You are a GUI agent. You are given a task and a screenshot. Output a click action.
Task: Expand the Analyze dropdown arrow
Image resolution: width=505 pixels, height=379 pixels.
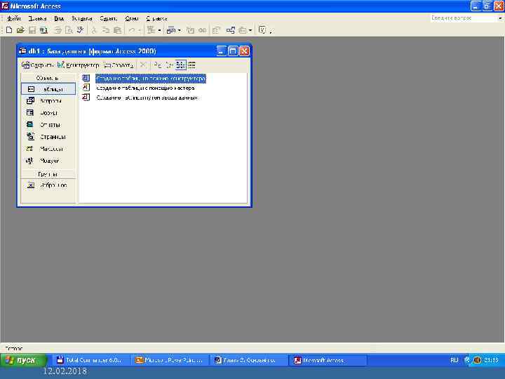[180, 30]
